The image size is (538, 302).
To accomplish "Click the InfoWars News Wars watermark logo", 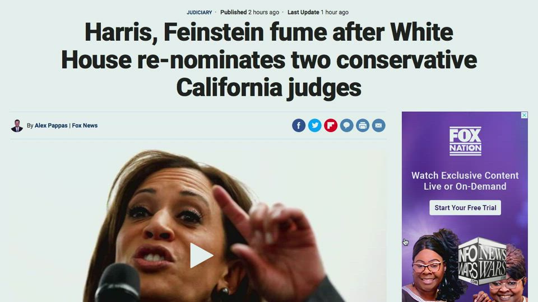I will [483, 262].
